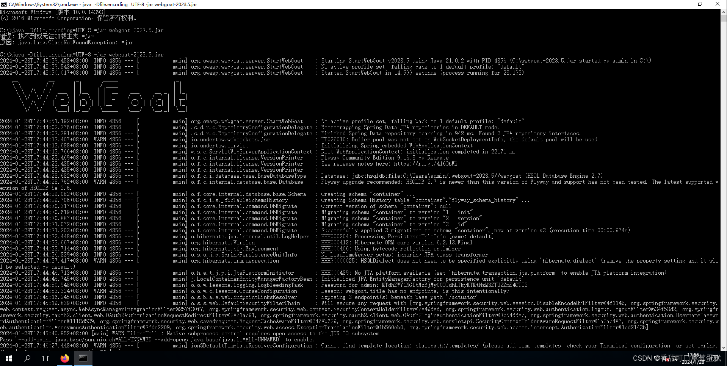Minimize the cmd window
This screenshot has height=366, width=727.
click(683, 4)
